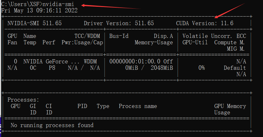Viewport: 263px width, 137px height.
Task: Click the date line 'Fri May 13 09:16:11 2022'
Action: coord(39,11)
